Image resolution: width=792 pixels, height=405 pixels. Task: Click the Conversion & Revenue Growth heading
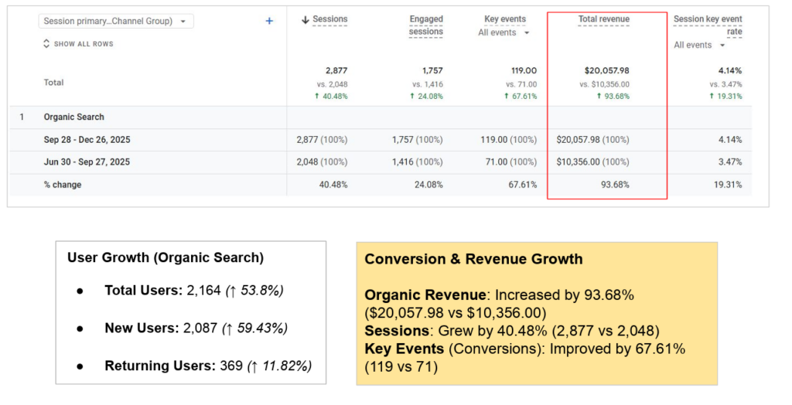tap(473, 259)
